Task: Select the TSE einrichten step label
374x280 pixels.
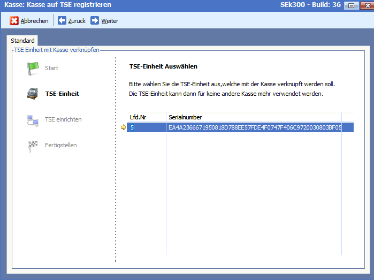Action: point(63,119)
